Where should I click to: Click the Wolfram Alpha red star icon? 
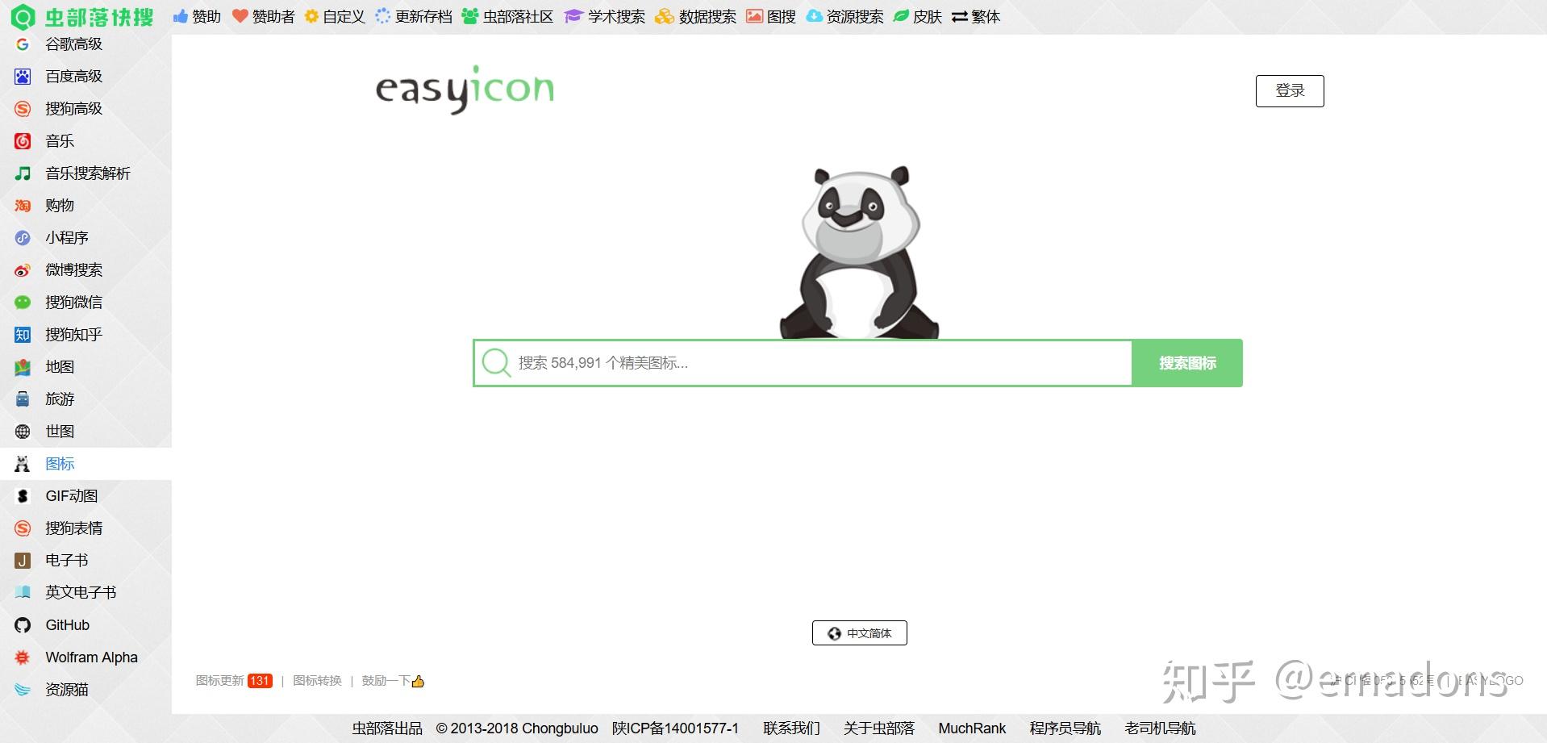[23, 657]
